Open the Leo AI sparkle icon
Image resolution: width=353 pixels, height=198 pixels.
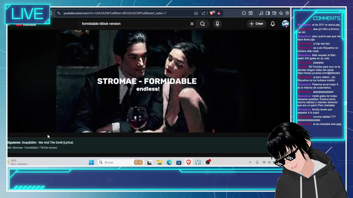[281, 13]
